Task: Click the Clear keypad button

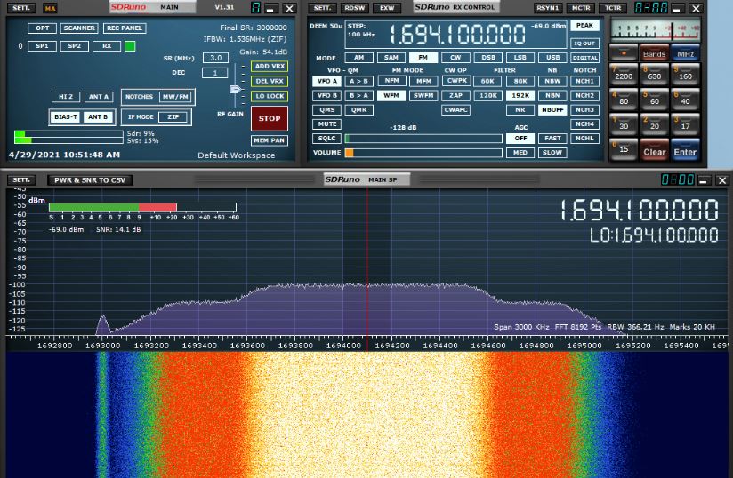Action: pyautogui.click(x=655, y=150)
